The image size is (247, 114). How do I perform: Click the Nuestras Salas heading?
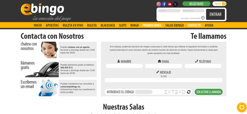click(124, 107)
